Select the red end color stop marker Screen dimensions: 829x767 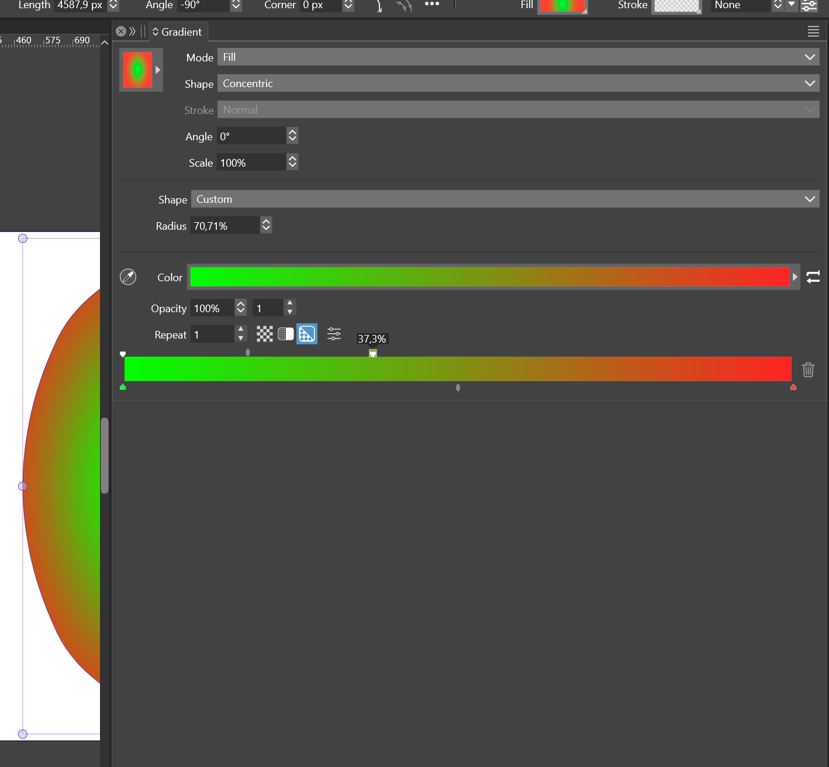pyautogui.click(x=793, y=387)
